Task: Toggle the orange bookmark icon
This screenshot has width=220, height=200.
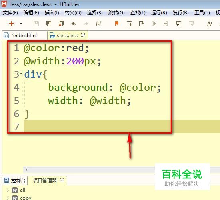Action: pos(117,24)
